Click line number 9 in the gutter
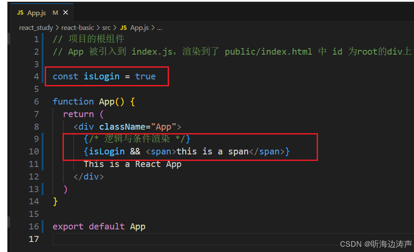The height and width of the screenshot is (252, 414). point(36,139)
